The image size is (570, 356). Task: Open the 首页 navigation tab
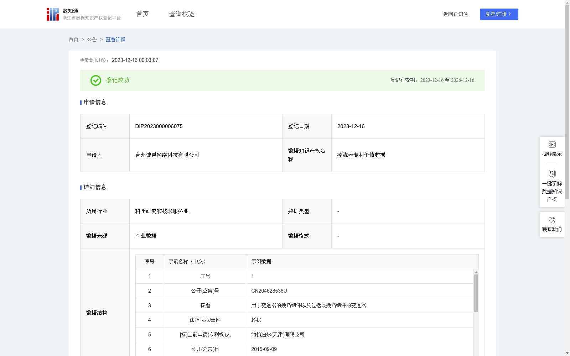point(142,14)
